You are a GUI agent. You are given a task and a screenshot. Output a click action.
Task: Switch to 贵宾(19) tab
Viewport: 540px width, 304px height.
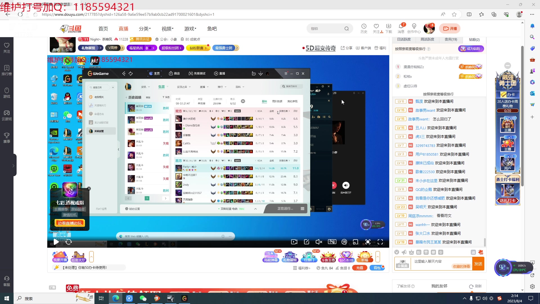[x=451, y=39]
